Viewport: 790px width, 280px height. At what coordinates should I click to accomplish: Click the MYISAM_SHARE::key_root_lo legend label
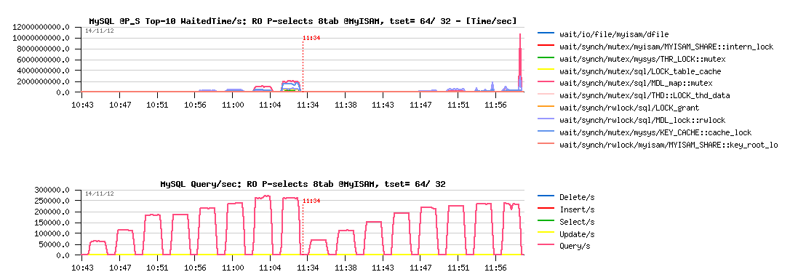pyautogui.click(x=669, y=145)
